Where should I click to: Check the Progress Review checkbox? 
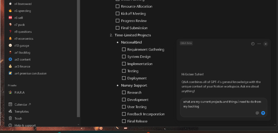click(x=117, y=21)
